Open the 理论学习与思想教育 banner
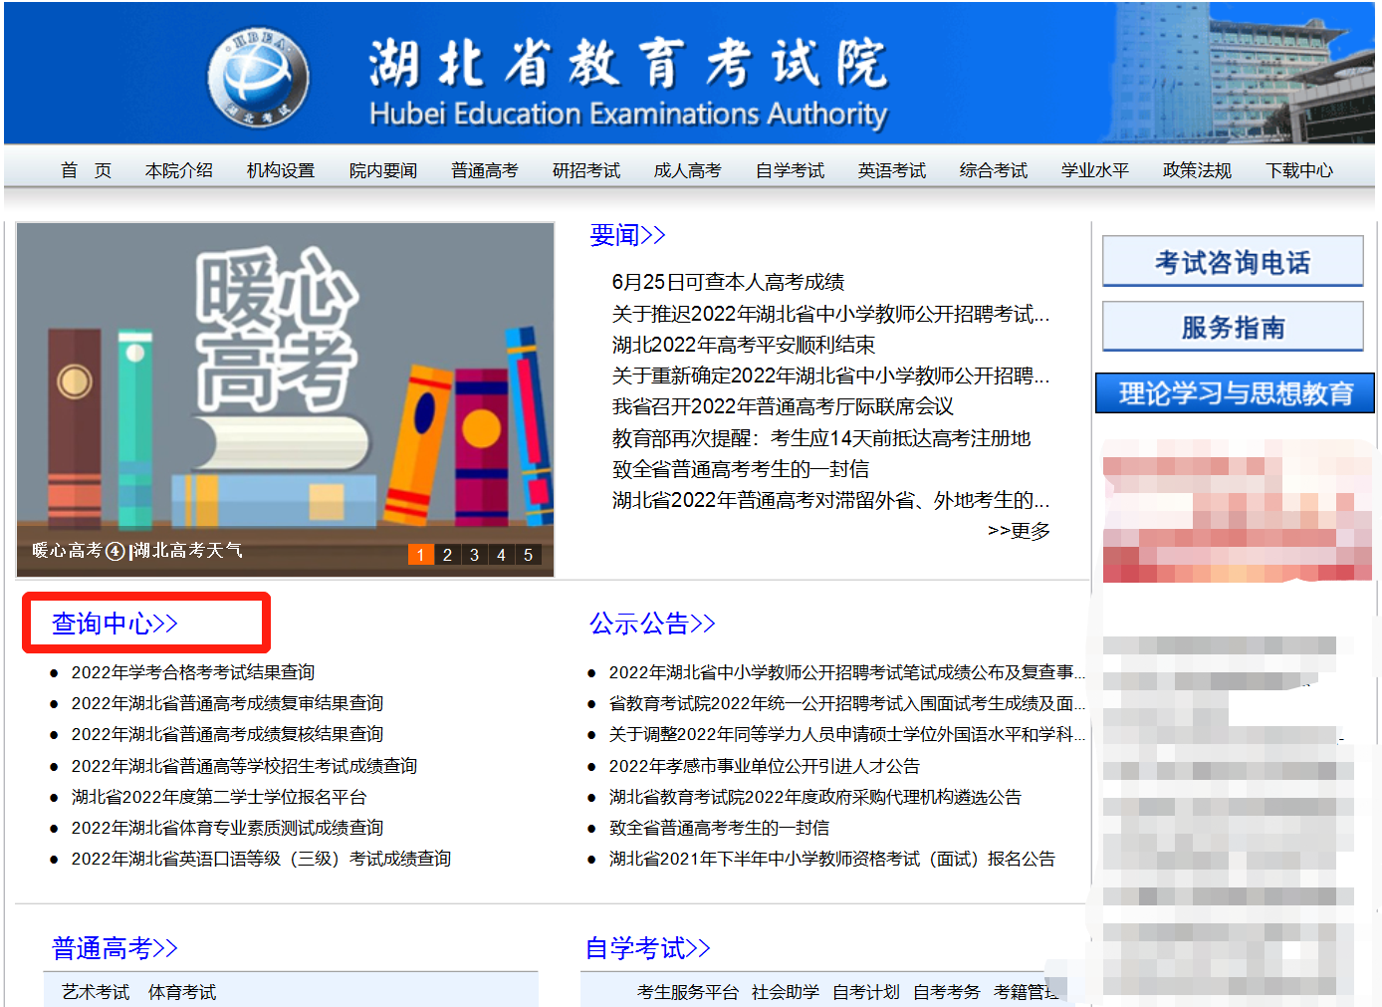This screenshot has width=1382, height=1007. click(x=1235, y=393)
